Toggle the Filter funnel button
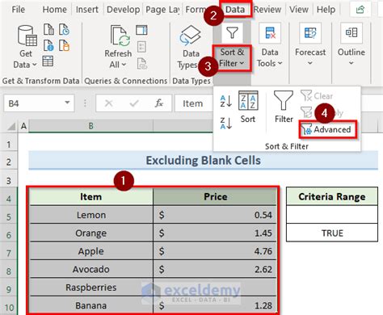Image resolution: width=383 pixels, height=315 pixels. coord(284,107)
